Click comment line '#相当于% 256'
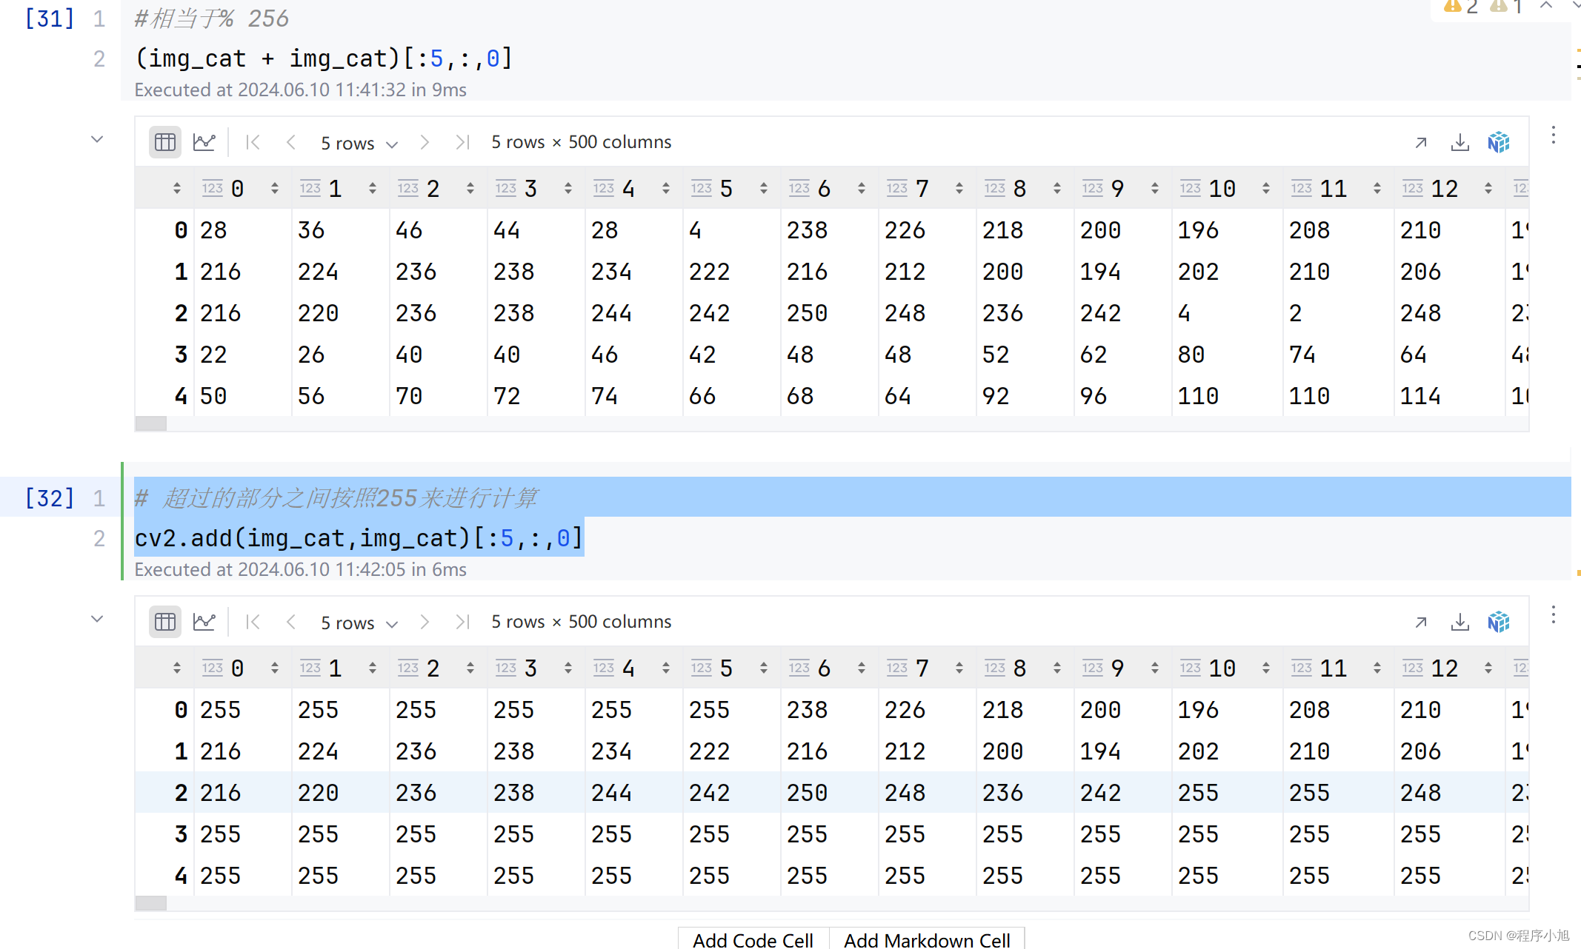Screen dimensions: 1581x949 pos(212,19)
